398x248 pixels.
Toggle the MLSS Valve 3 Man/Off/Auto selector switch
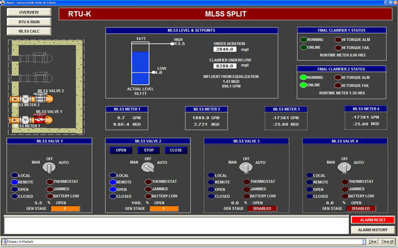246,166
